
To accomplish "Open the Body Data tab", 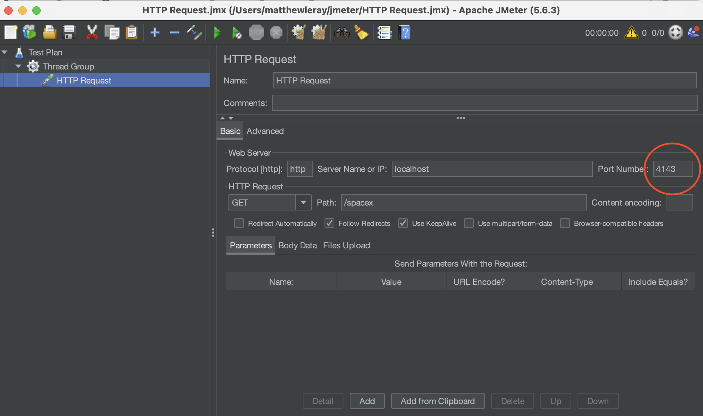I will [x=298, y=245].
